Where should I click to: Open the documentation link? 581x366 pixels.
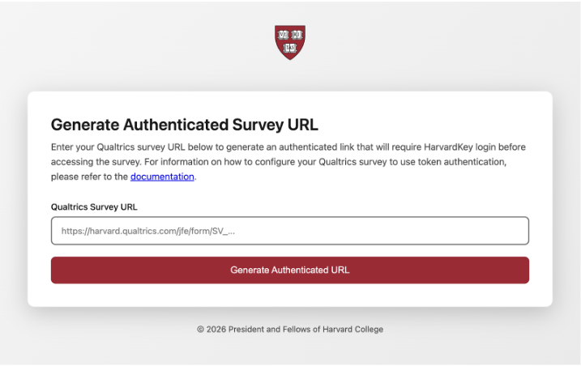(x=162, y=177)
